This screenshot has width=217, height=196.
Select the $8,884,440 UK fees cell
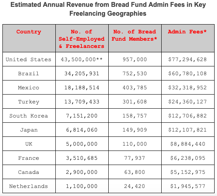pos(188,144)
